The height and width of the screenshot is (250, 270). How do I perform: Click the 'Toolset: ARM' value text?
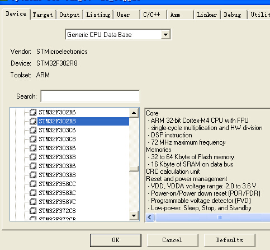pos(43,75)
